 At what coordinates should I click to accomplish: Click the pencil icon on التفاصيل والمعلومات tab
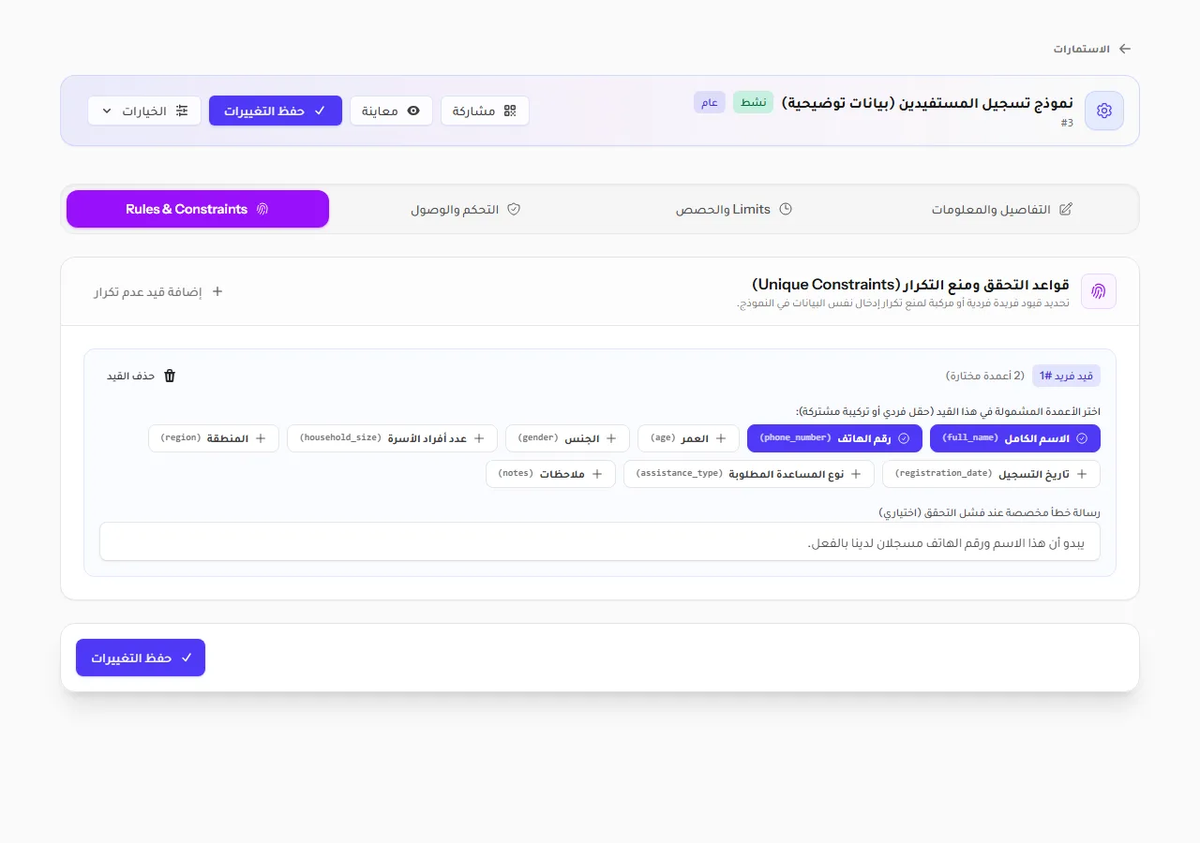click(1065, 209)
